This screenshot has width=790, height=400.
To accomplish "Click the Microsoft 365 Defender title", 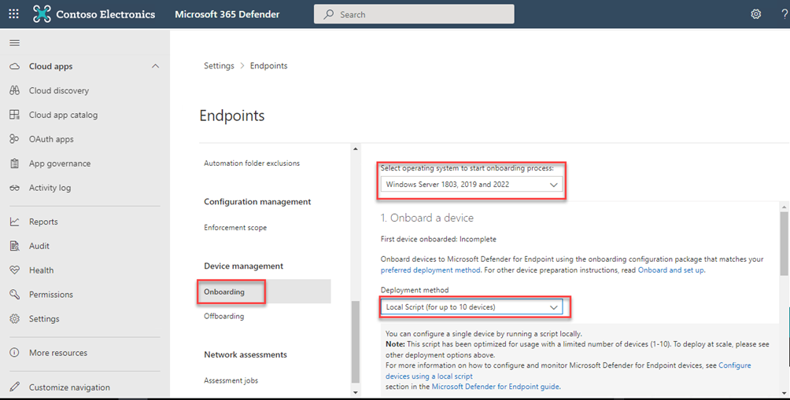I will (227, 14).
